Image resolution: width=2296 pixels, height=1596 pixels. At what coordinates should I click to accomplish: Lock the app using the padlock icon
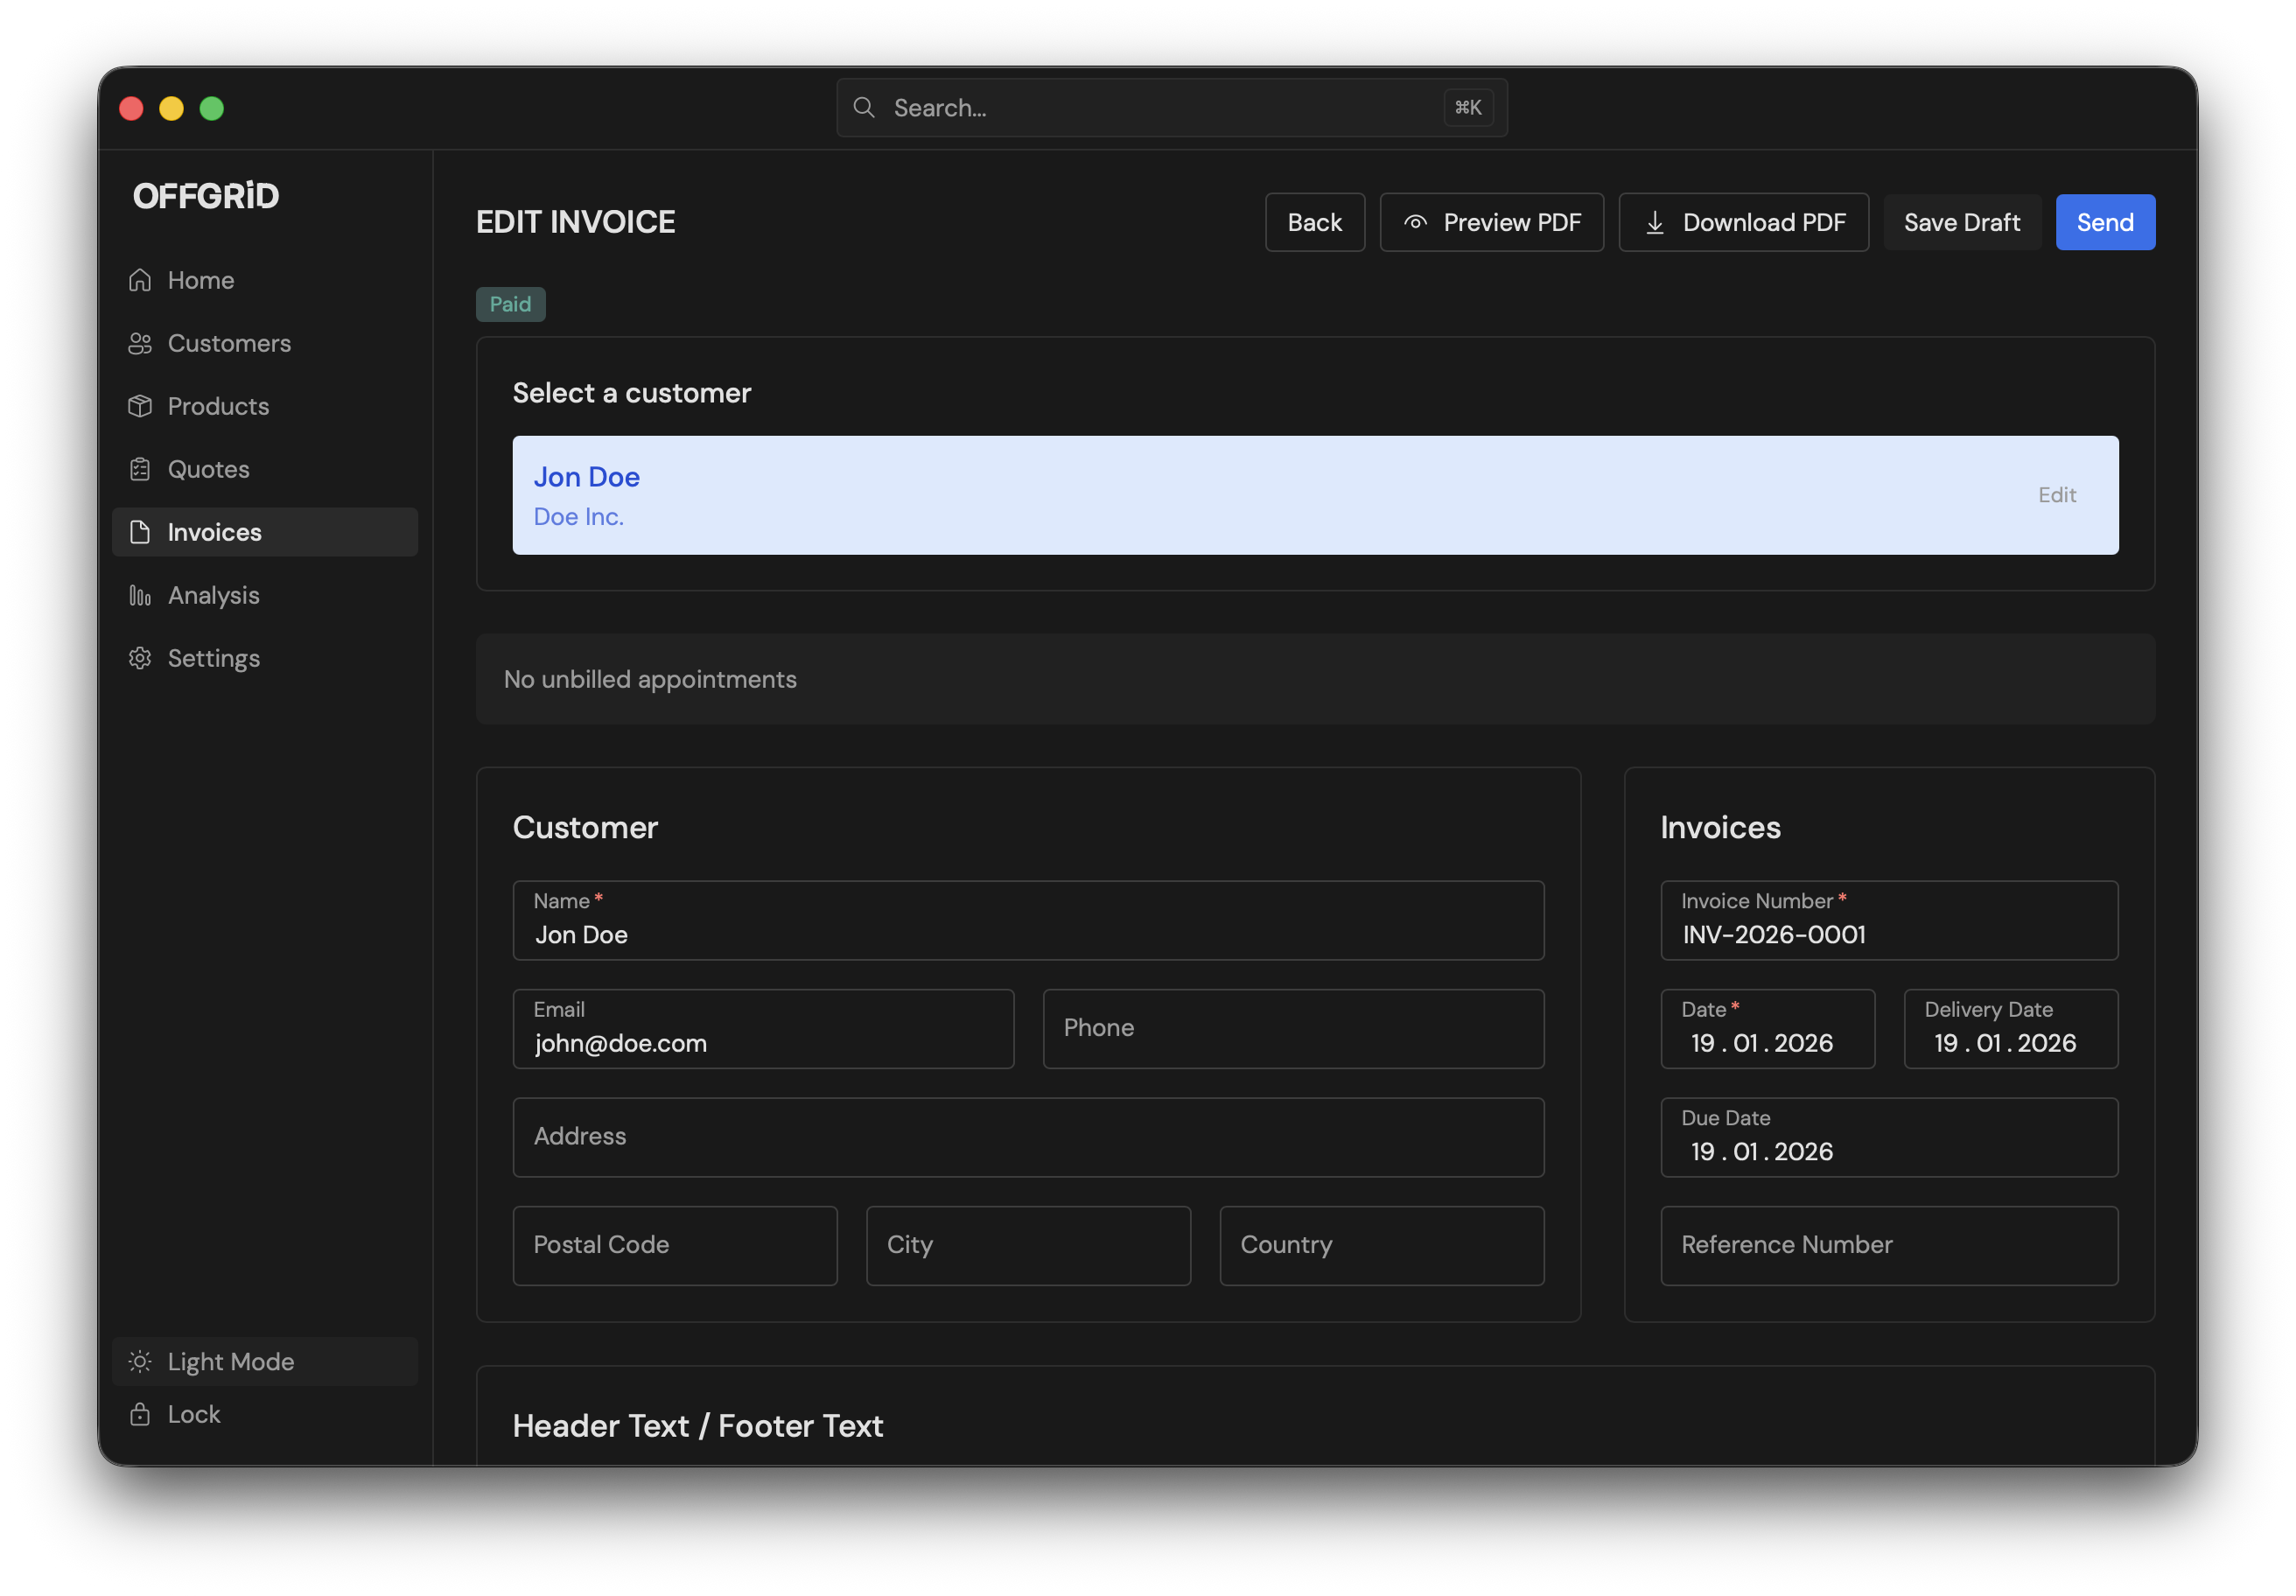(140, 1413)
